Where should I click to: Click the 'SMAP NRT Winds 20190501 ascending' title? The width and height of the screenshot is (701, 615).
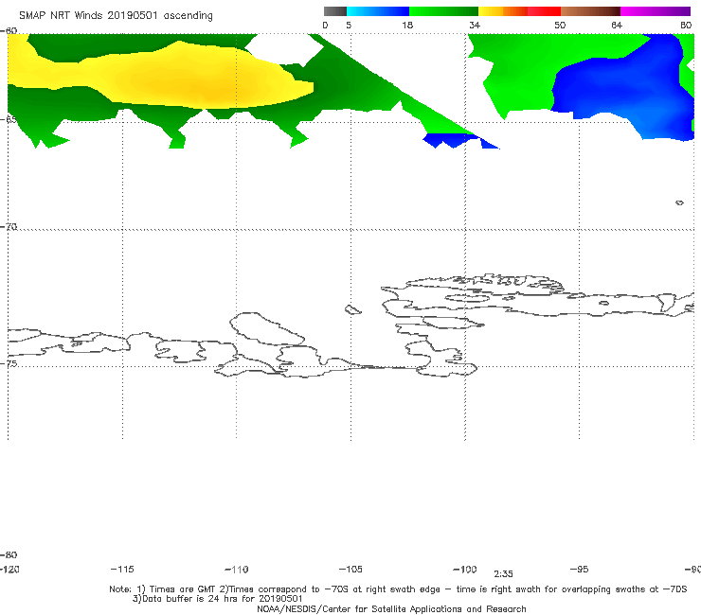(x=116, y=15)
